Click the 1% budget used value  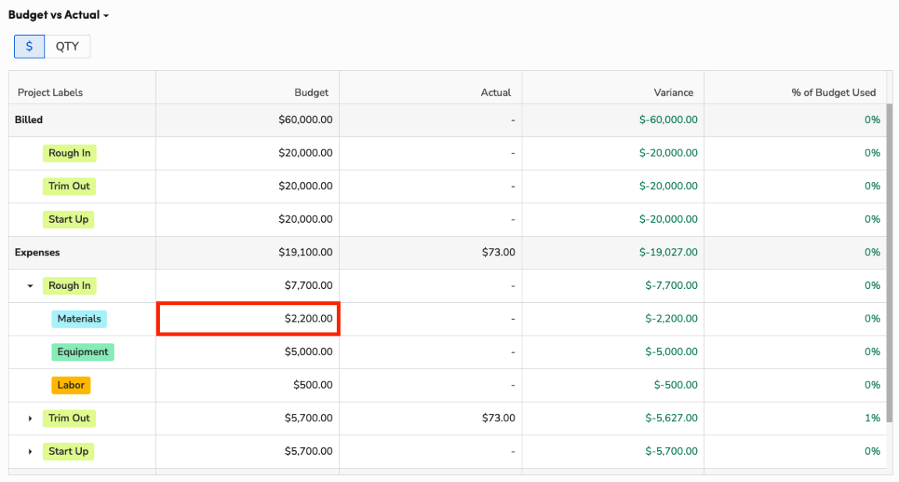tap(872, 418)
